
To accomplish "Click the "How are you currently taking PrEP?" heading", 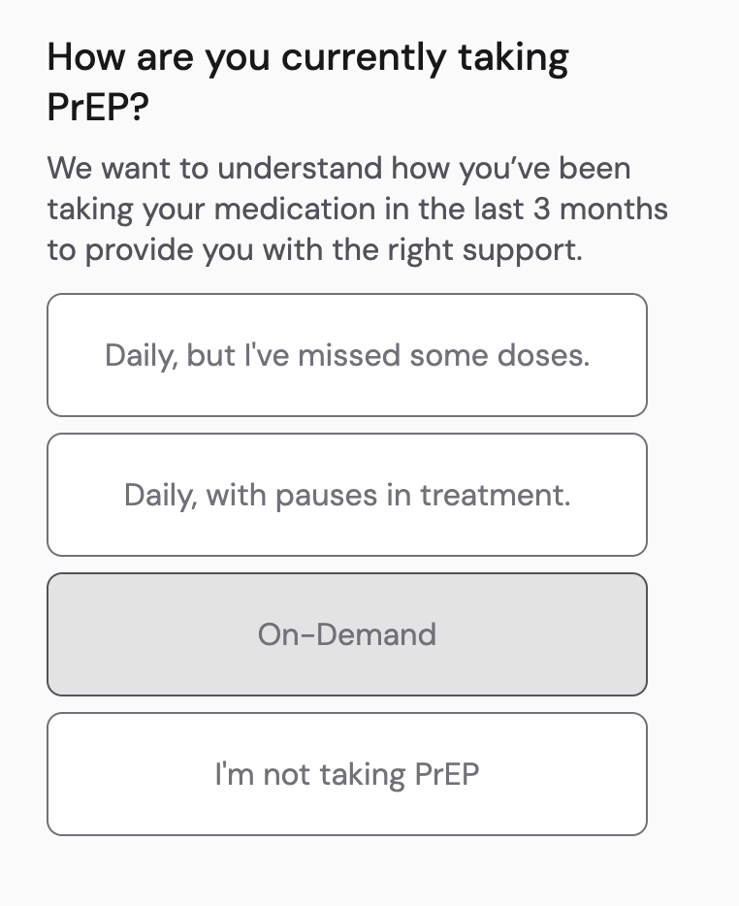I will coord(307,82).
